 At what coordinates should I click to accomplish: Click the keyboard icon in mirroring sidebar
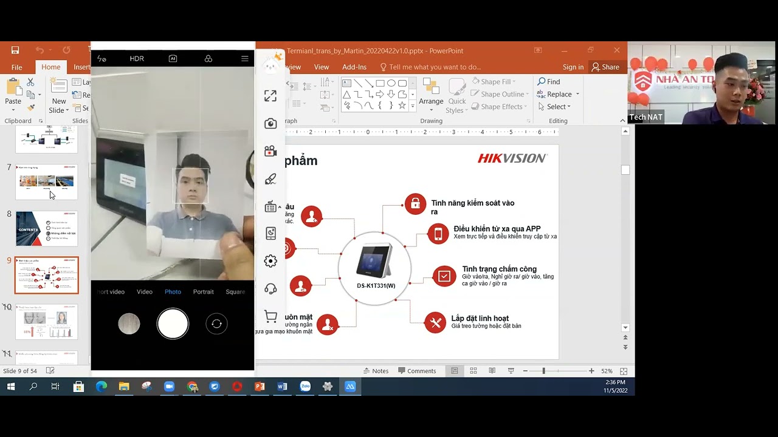click(270, 207)
